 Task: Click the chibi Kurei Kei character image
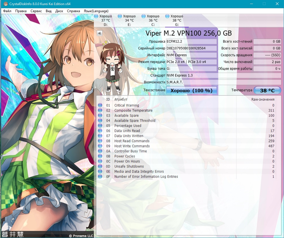112,67
